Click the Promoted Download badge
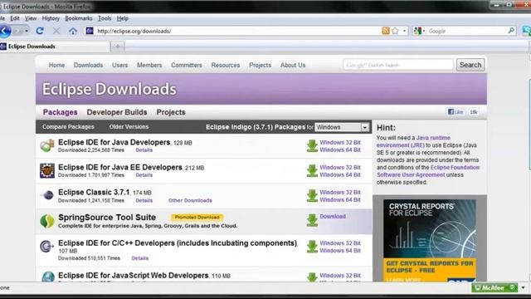531x299 pixels. (x=197, y=218)
